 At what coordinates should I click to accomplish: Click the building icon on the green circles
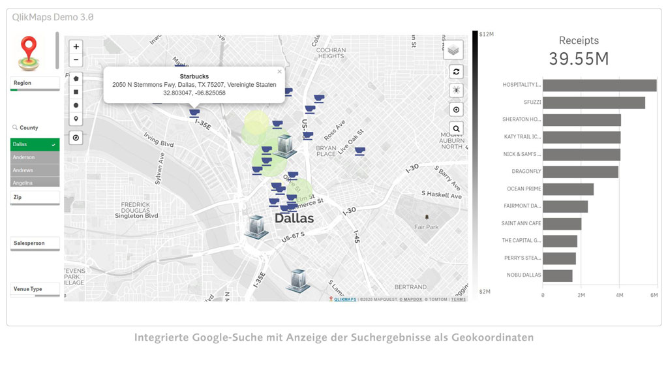point(285,146)
